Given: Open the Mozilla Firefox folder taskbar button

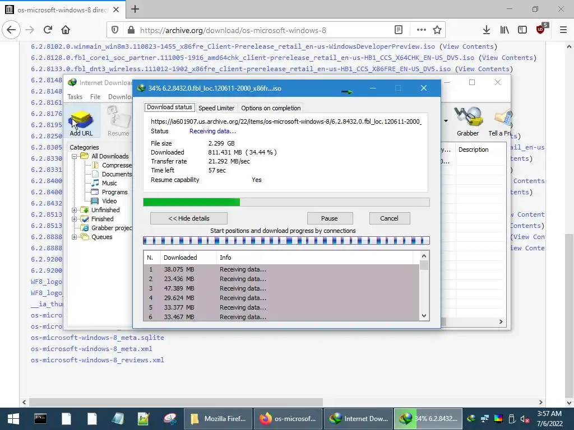Looking at the screenshot, I should [218, 419].
